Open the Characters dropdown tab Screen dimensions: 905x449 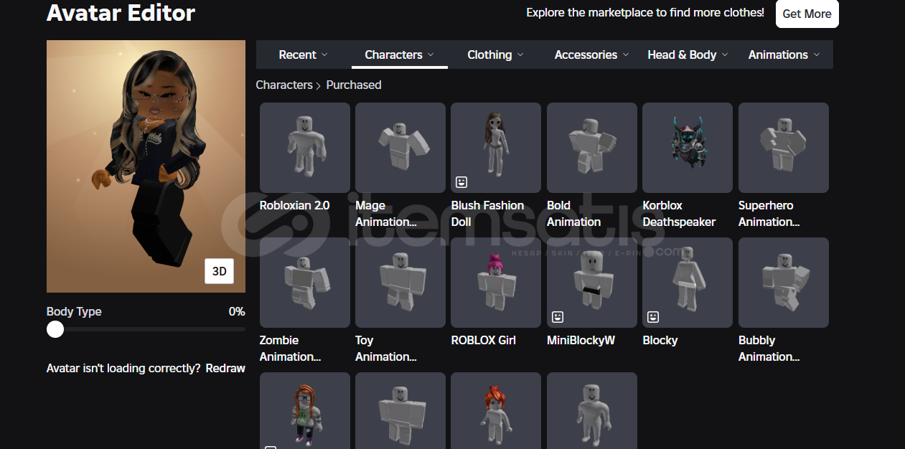(400, 55)
